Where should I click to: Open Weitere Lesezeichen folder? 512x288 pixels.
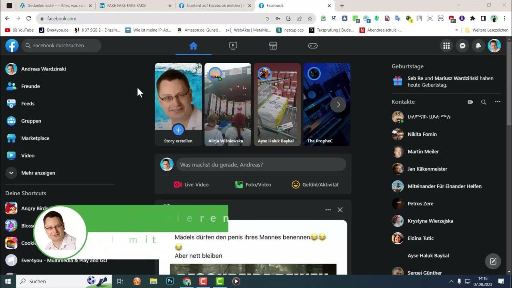pos(486,30)
